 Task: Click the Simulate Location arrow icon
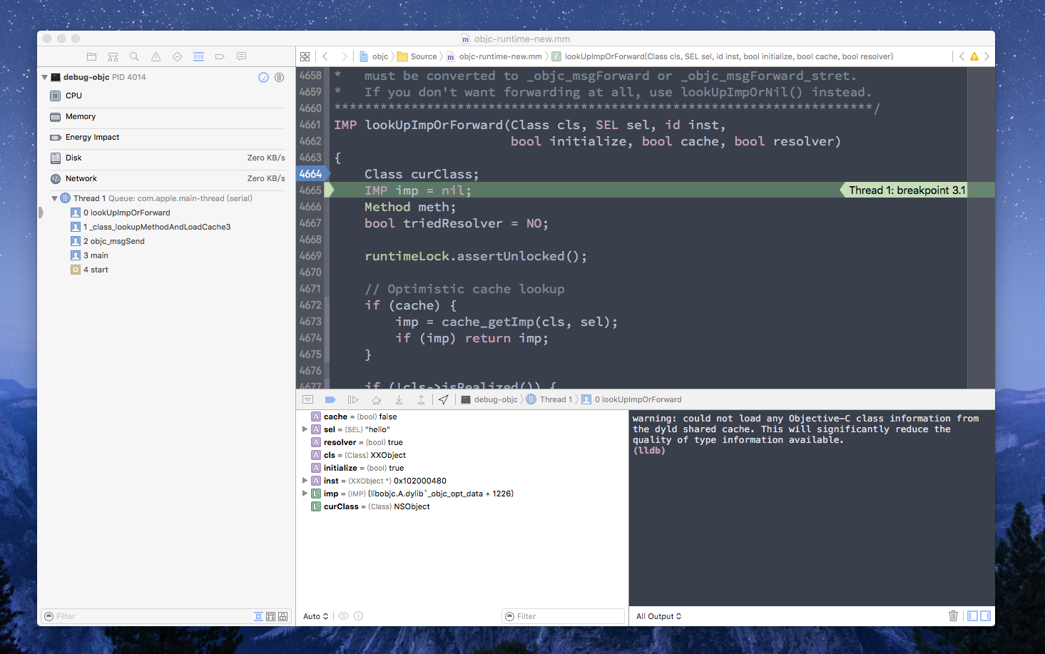(443, 399)
